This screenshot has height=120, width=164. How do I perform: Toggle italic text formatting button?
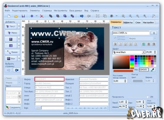click(120, 44)
